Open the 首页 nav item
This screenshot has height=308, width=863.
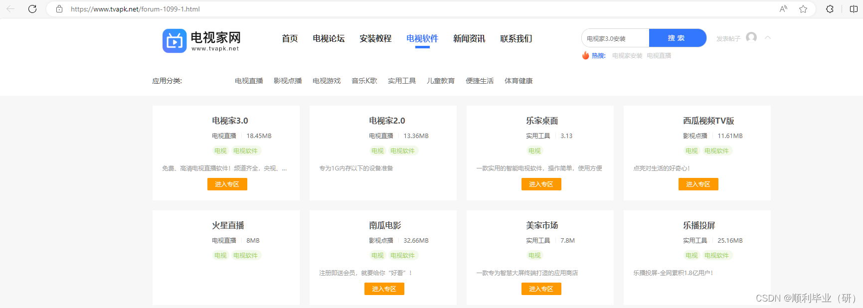pos(290,38)
